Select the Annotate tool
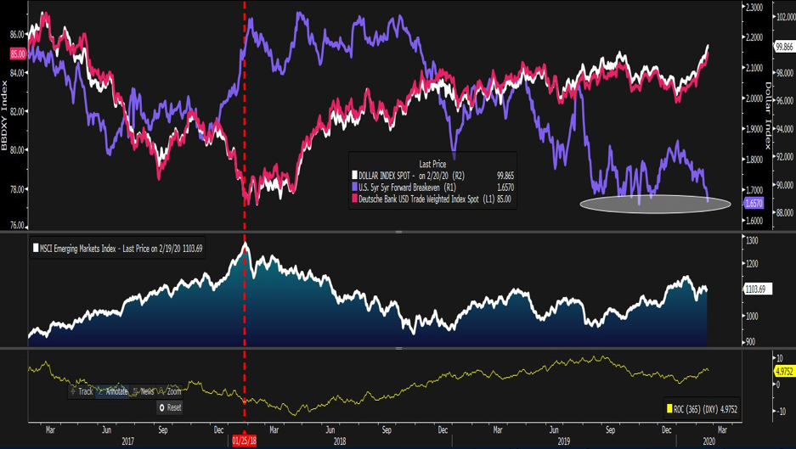Screen dimensions: 796x449 [x=112, y=391]
